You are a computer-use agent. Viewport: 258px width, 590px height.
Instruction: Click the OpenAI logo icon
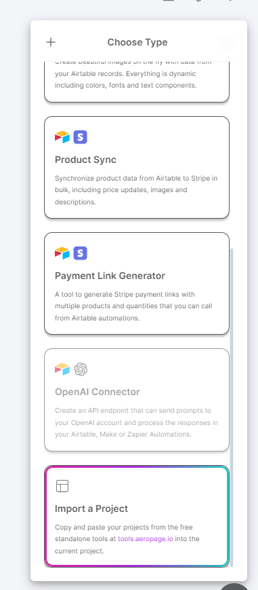[81, 369]
